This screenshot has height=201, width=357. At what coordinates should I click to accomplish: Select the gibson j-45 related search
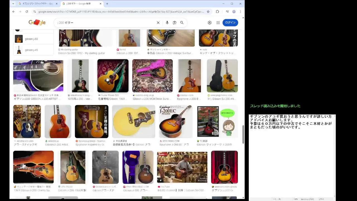[33, 50]
